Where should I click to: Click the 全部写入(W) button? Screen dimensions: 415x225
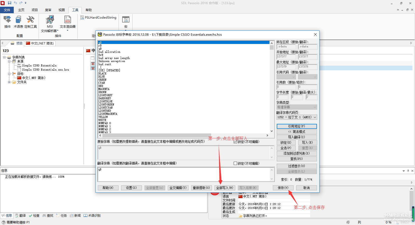click(x=225, y=188)
